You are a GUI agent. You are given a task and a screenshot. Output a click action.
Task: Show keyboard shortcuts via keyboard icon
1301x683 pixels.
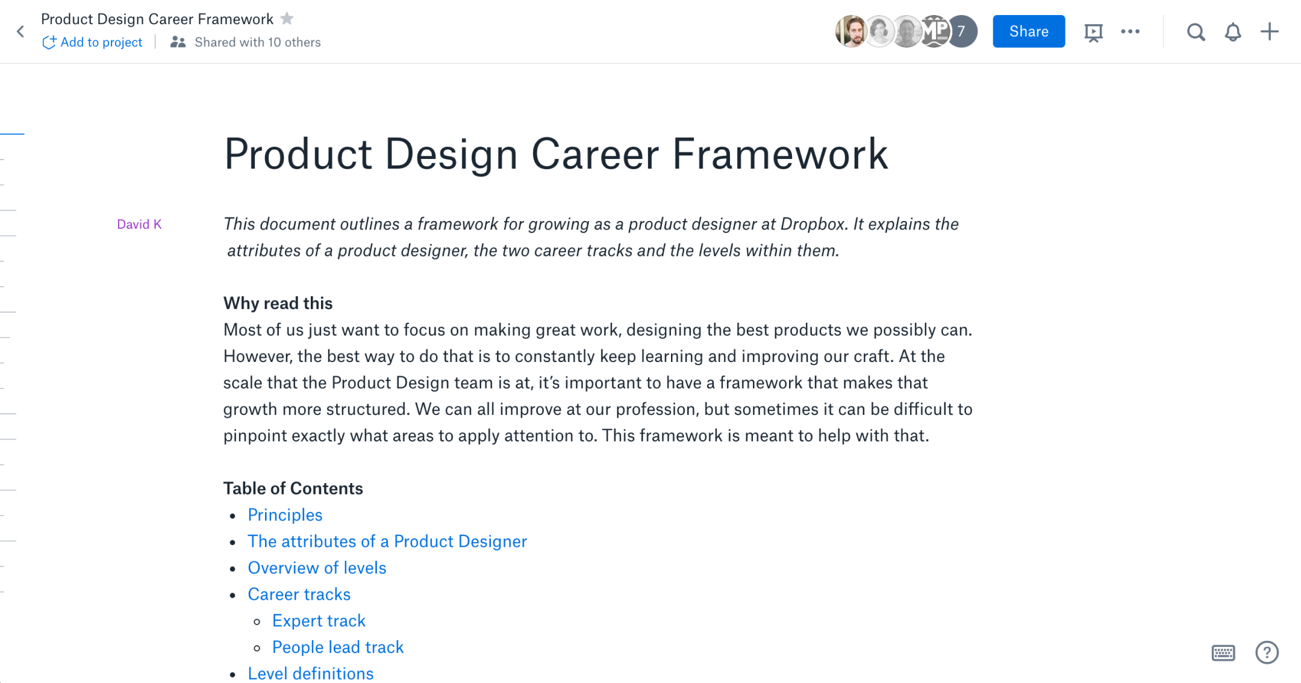[1223, 652]
